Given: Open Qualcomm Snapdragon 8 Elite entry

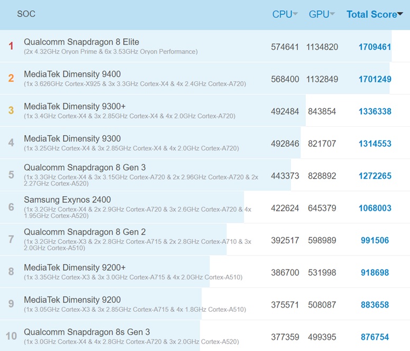Looking at the screenshot, I should pos(81,42).
